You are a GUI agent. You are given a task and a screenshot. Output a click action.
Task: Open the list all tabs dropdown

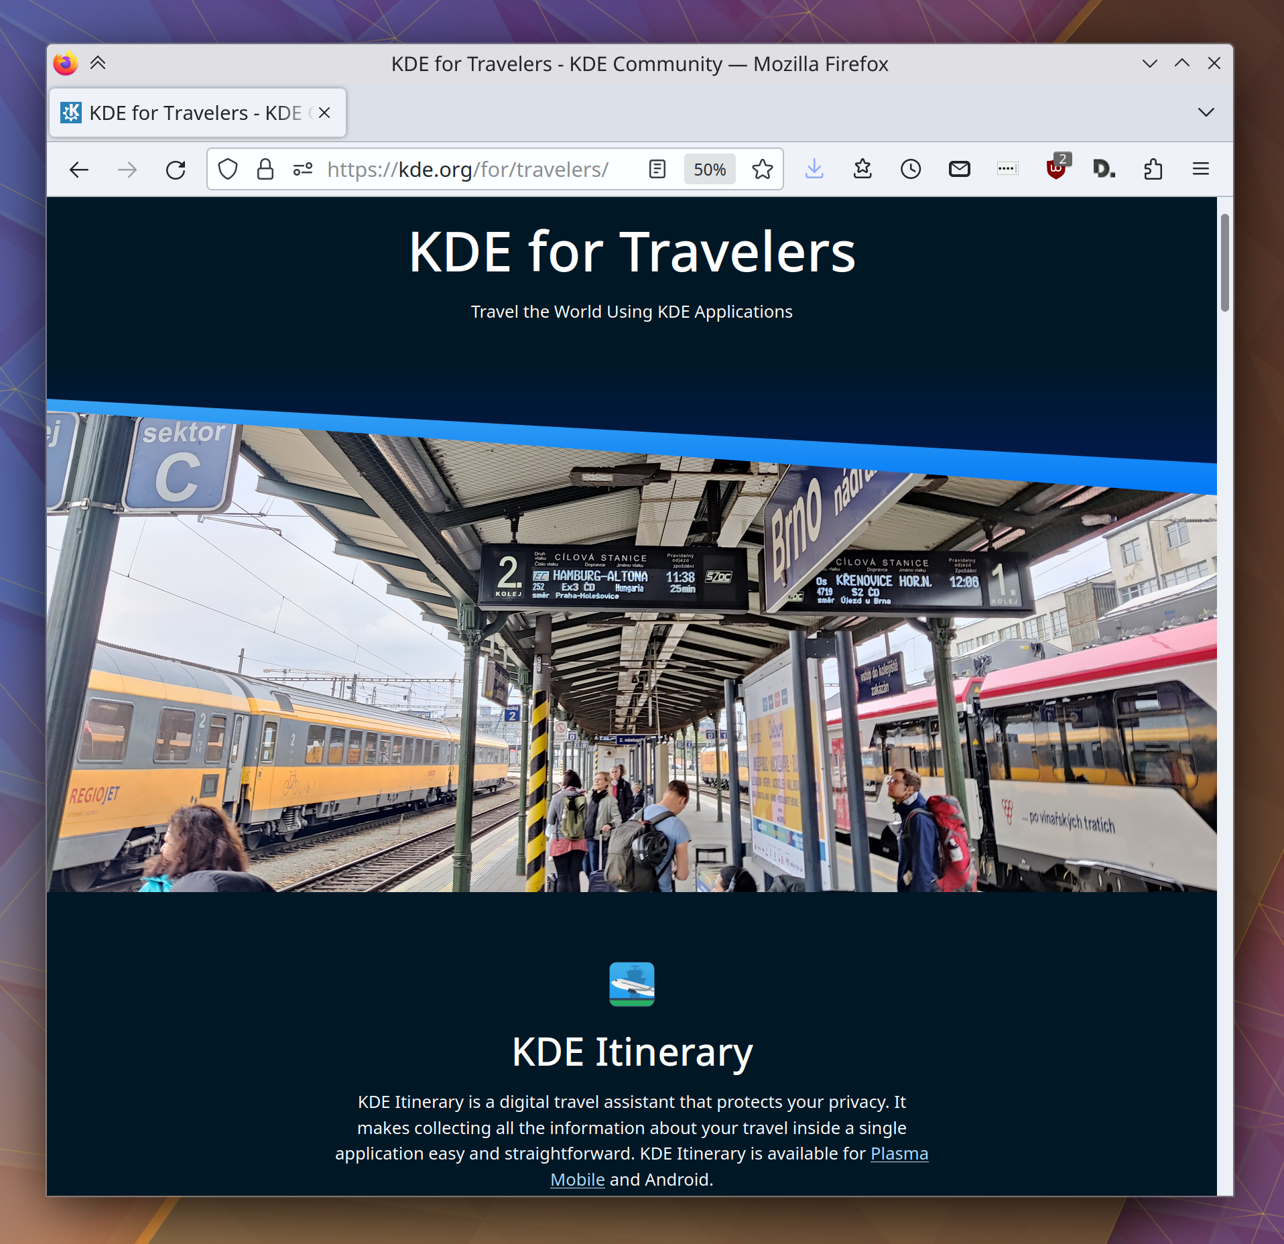pos(1206,113)
